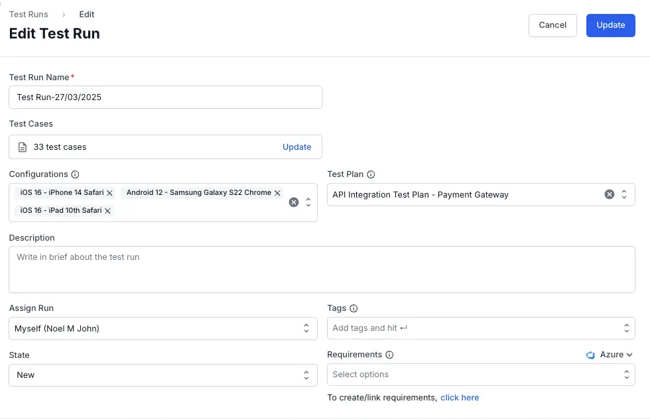Click the Configurations info icon

[x=75, y=174]
